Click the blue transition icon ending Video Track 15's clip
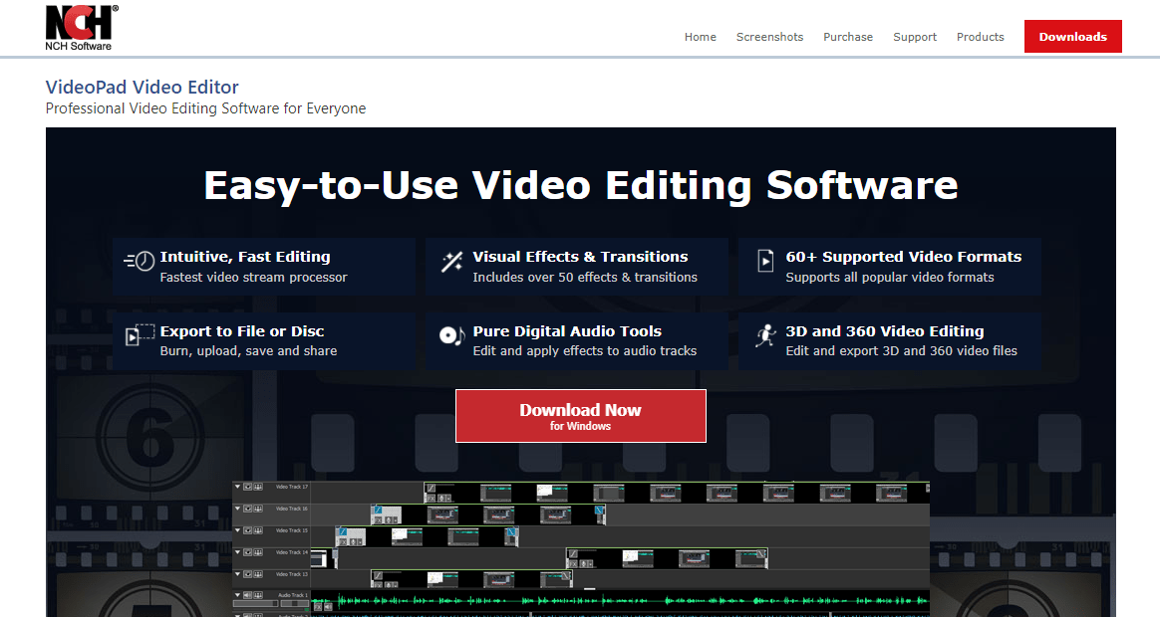 (x=510, y=532)
